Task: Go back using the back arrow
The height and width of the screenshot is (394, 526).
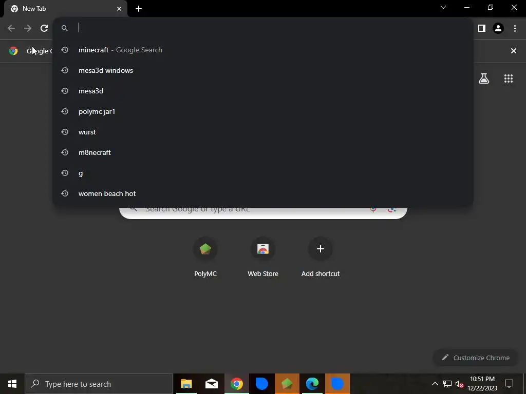Action: [x=11, y=28]
